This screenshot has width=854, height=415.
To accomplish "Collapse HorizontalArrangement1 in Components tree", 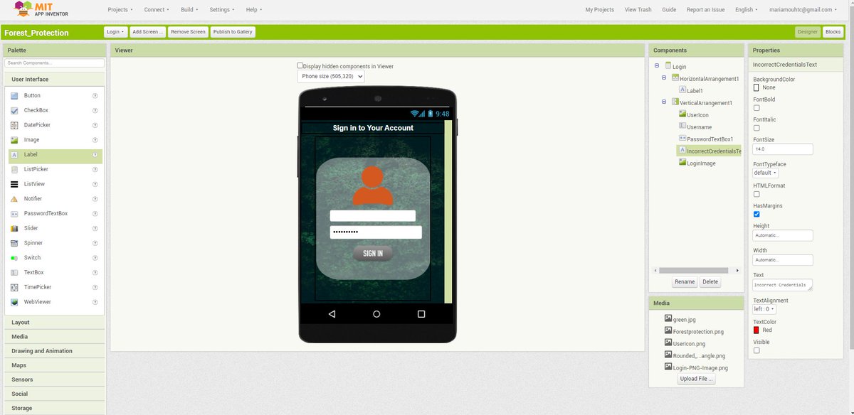I will (x=664, y=78).
